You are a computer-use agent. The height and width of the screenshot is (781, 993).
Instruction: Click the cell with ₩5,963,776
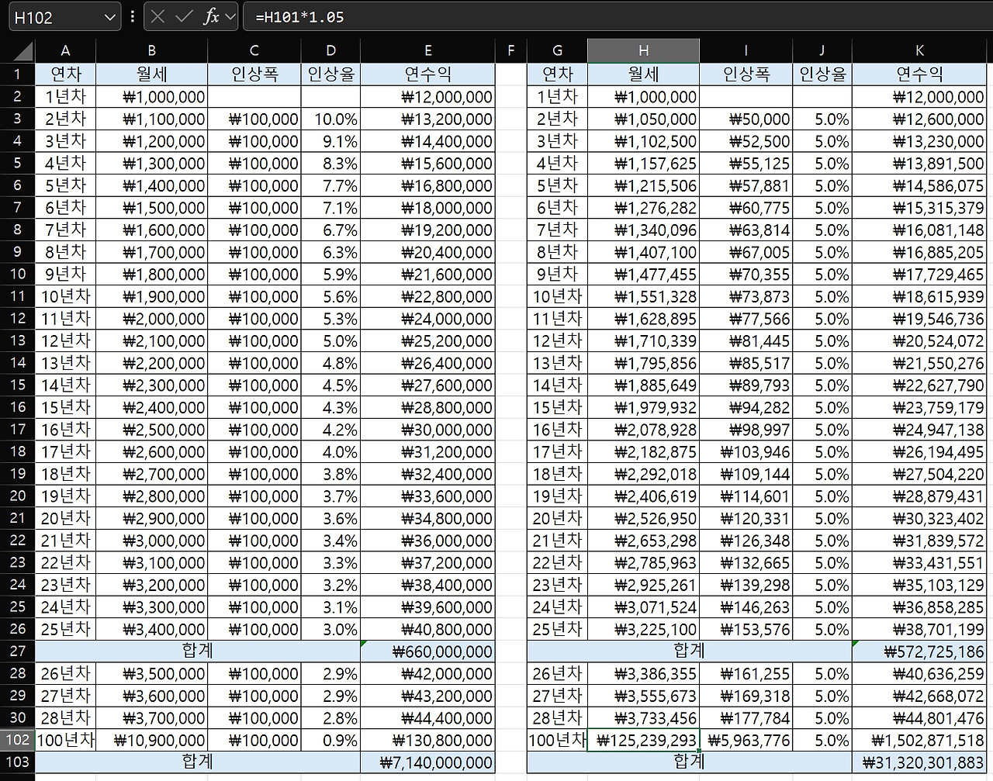tap(746, 741)
